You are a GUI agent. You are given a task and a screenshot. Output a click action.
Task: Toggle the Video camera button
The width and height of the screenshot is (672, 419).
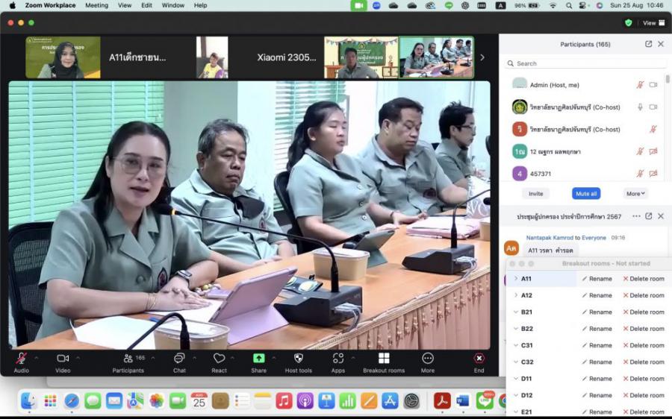63,359
